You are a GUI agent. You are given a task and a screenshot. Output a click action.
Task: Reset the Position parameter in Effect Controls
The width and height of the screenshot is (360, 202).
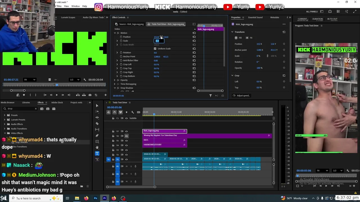[194, 37]
